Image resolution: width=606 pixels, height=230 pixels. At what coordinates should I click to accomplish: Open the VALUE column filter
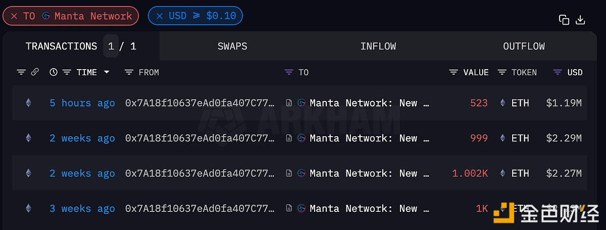pyautogui.click(x=453, y=72)
